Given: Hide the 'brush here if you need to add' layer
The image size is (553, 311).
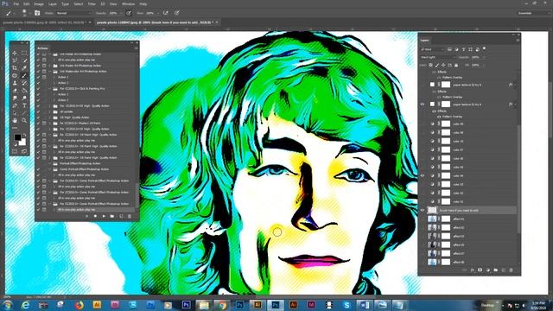Looking at the screenshot, I should click(x=423, y=210).
